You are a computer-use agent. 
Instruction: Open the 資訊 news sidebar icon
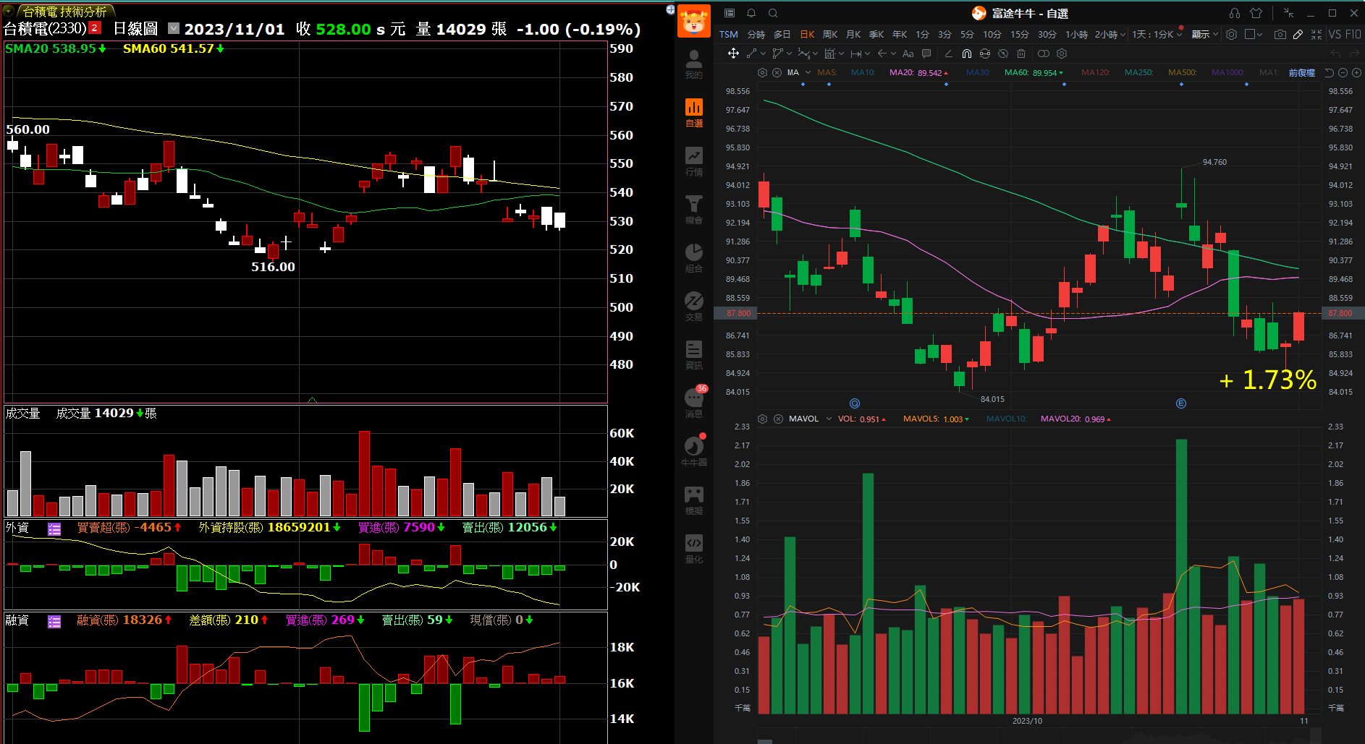coord(693,355)
